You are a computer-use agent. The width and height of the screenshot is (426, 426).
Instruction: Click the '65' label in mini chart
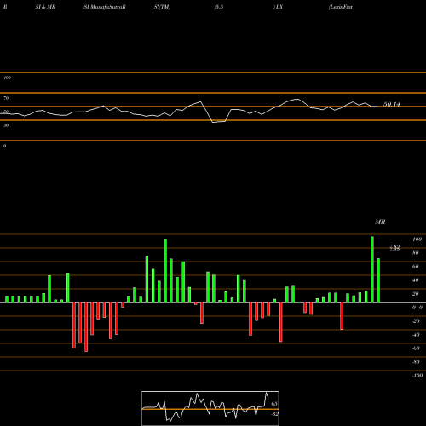274,404
